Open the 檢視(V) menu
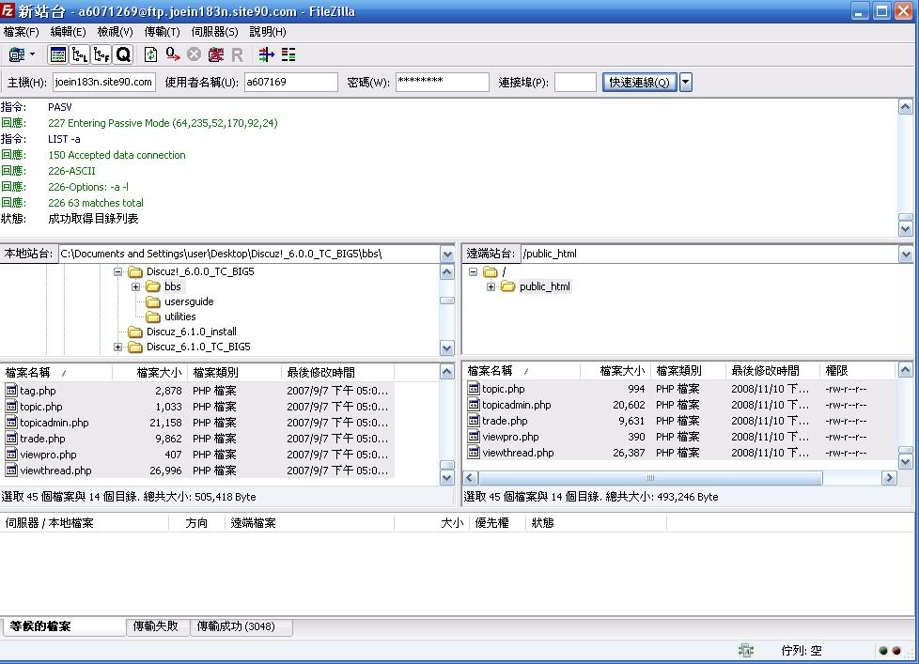 click(x=115, y=32)
